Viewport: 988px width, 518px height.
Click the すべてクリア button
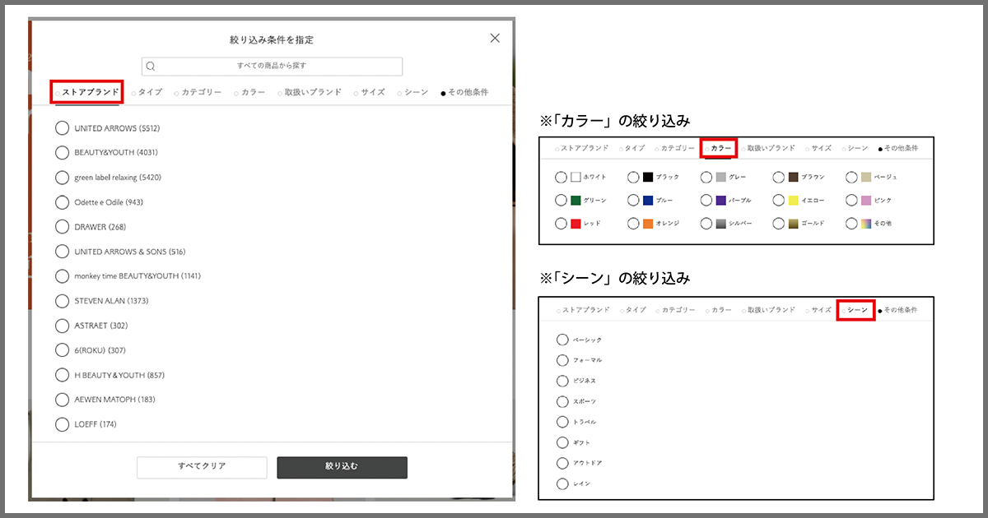point(202,467)
